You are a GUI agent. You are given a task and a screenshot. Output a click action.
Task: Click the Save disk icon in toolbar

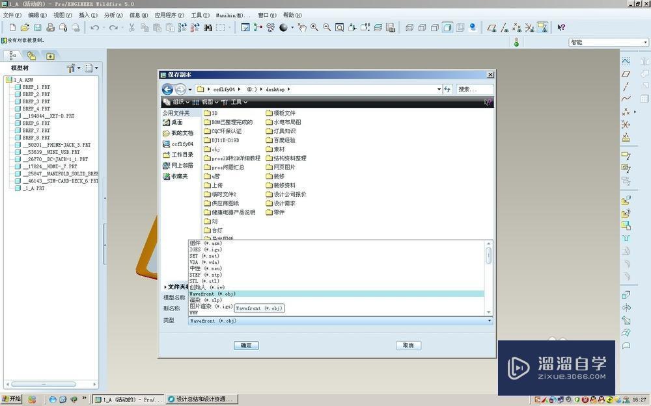[x=38, y=27]
